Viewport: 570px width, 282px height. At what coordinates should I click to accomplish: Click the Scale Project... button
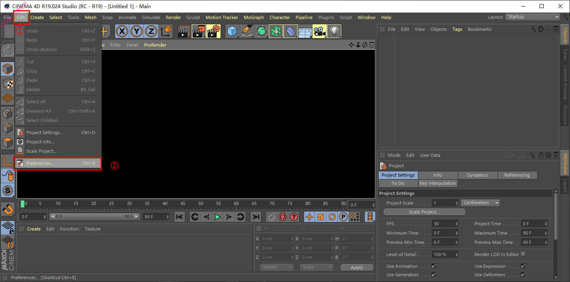tap(424, 212)
